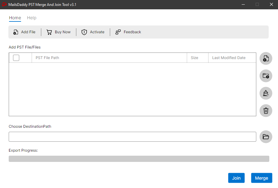
Task: Open the Feedback option in toolbar
Action: tap(128, 32)
